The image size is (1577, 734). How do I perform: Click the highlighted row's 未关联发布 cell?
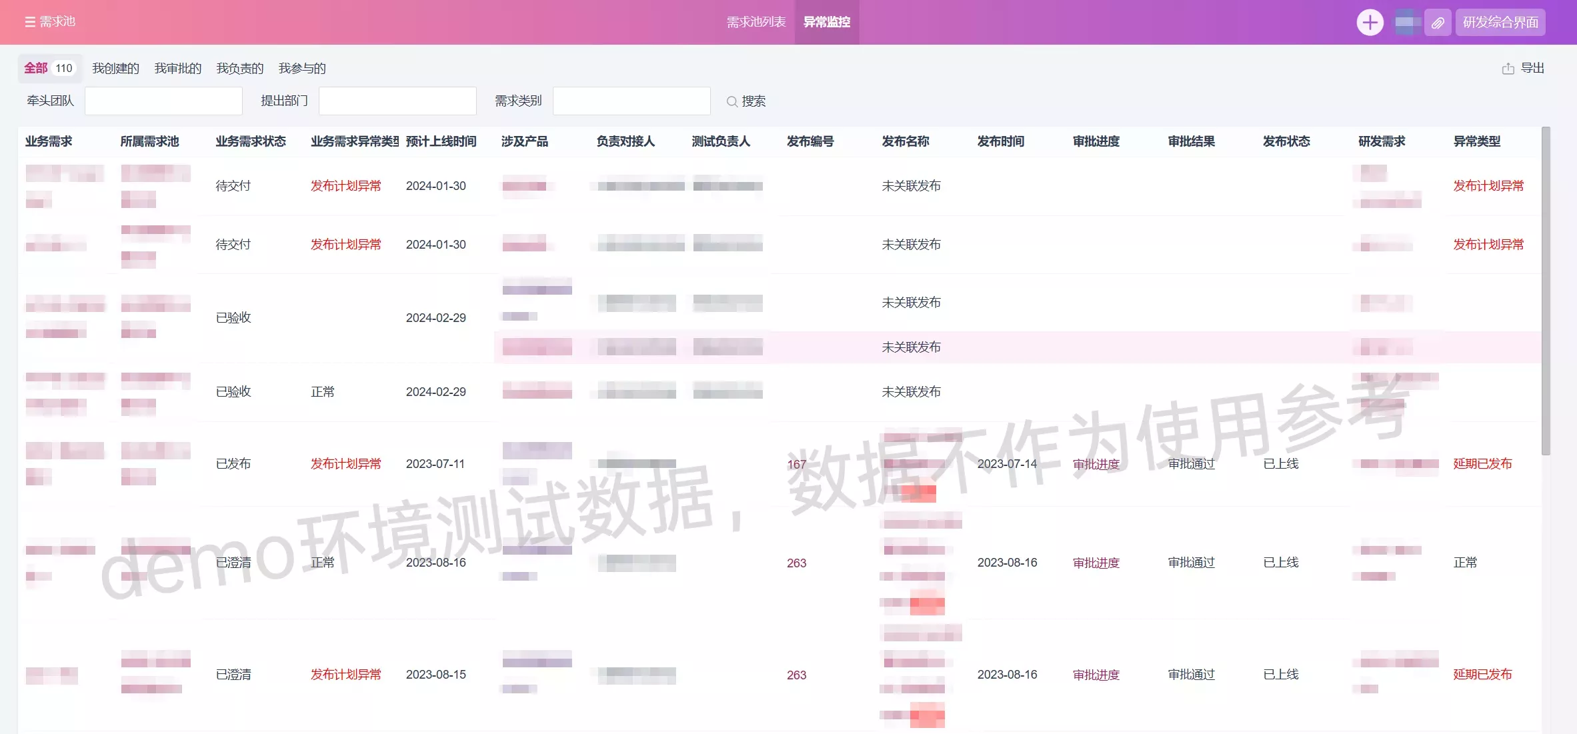pyautogui.click(x=911, y=347)
